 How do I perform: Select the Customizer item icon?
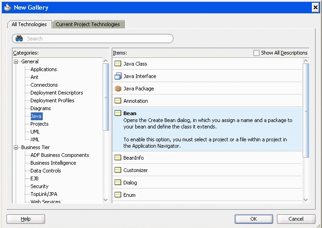[x=118, y=170]
